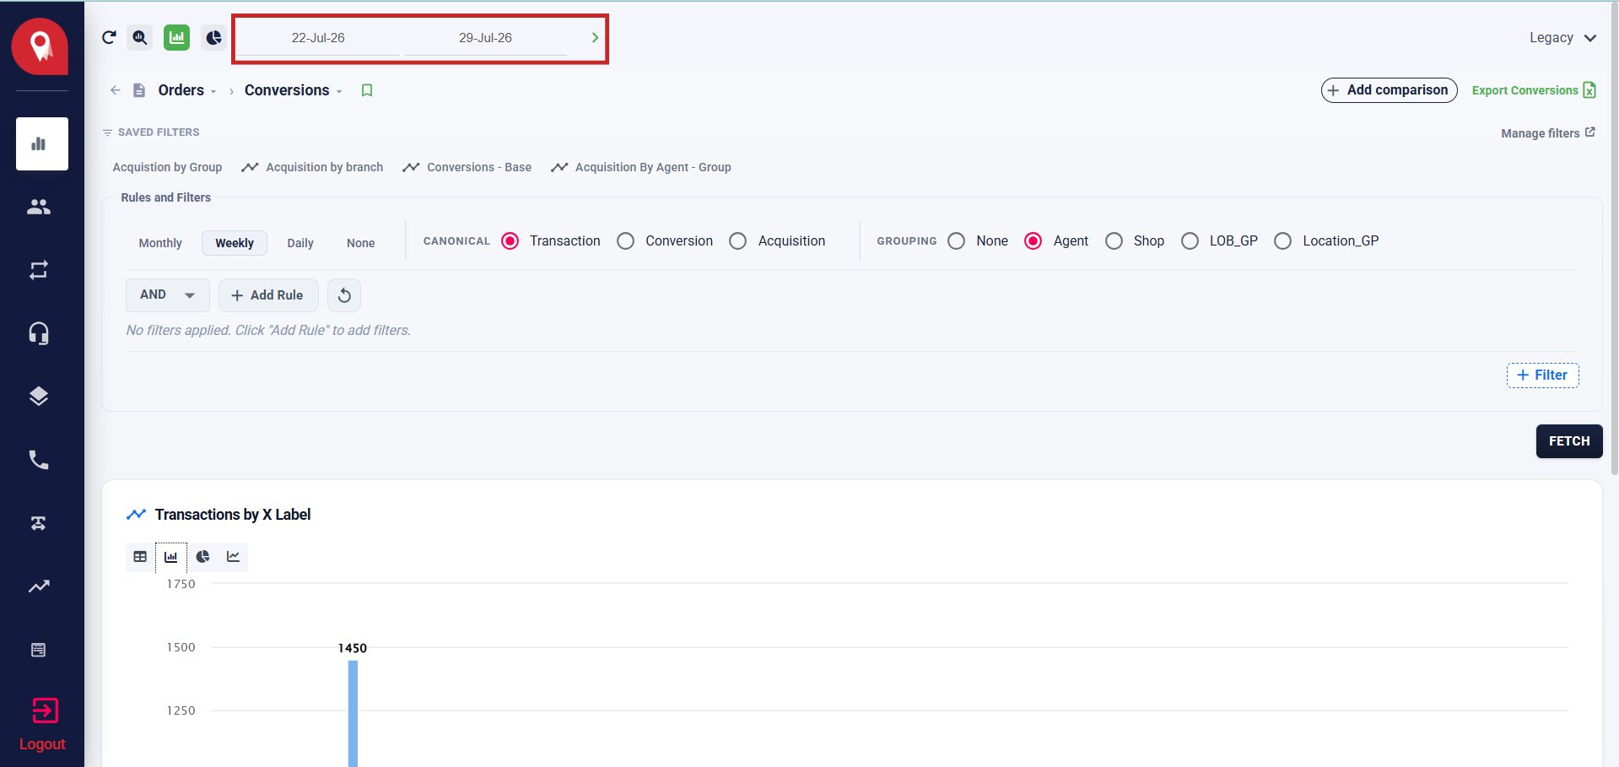Open the headset support sidebar icon

point(39,333)
